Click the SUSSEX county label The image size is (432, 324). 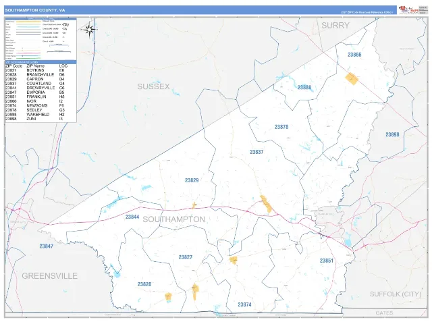pyautogui.click(x=153, y=86)
